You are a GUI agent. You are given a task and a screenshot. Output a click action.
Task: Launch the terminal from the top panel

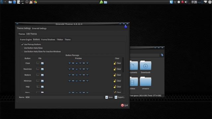6,2
